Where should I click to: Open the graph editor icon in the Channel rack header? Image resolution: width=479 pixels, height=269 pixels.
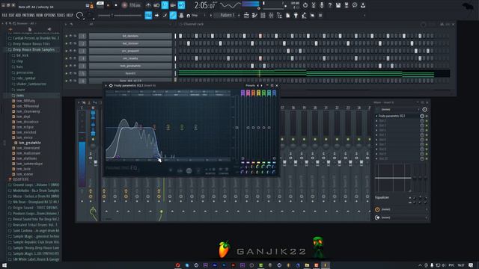coord(442,24)
